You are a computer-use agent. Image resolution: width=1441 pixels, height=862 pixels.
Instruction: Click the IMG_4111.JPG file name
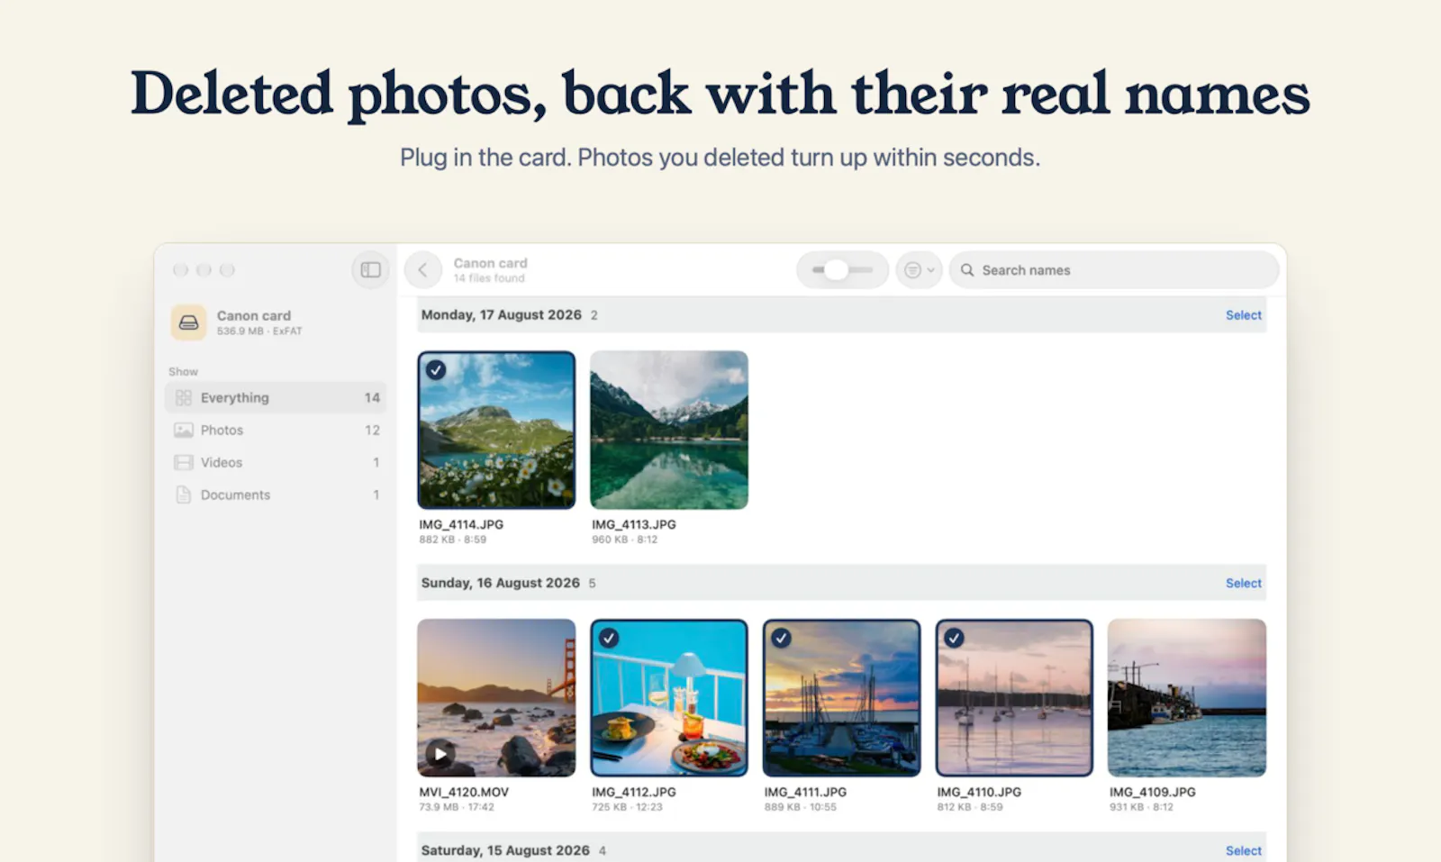click(805, 792)
